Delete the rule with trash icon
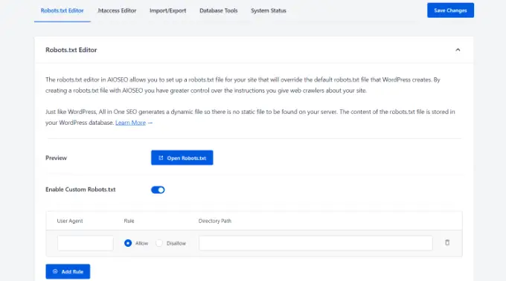Viewport: 506px width, 281px height. pos(447,242)
